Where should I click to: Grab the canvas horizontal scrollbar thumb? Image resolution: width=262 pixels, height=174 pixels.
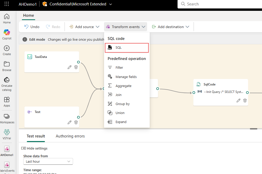tap(253, 129)
